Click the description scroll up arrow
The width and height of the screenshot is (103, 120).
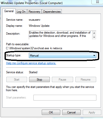(x=94, y=33)
